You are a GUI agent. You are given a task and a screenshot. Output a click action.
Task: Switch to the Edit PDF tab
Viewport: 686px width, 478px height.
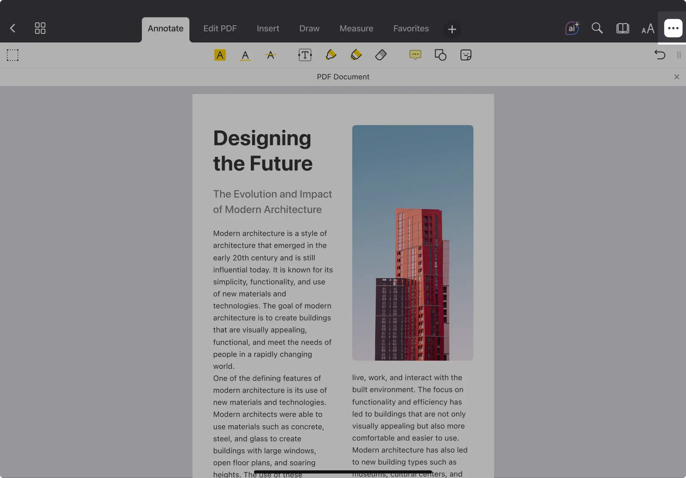click(220, 28)
